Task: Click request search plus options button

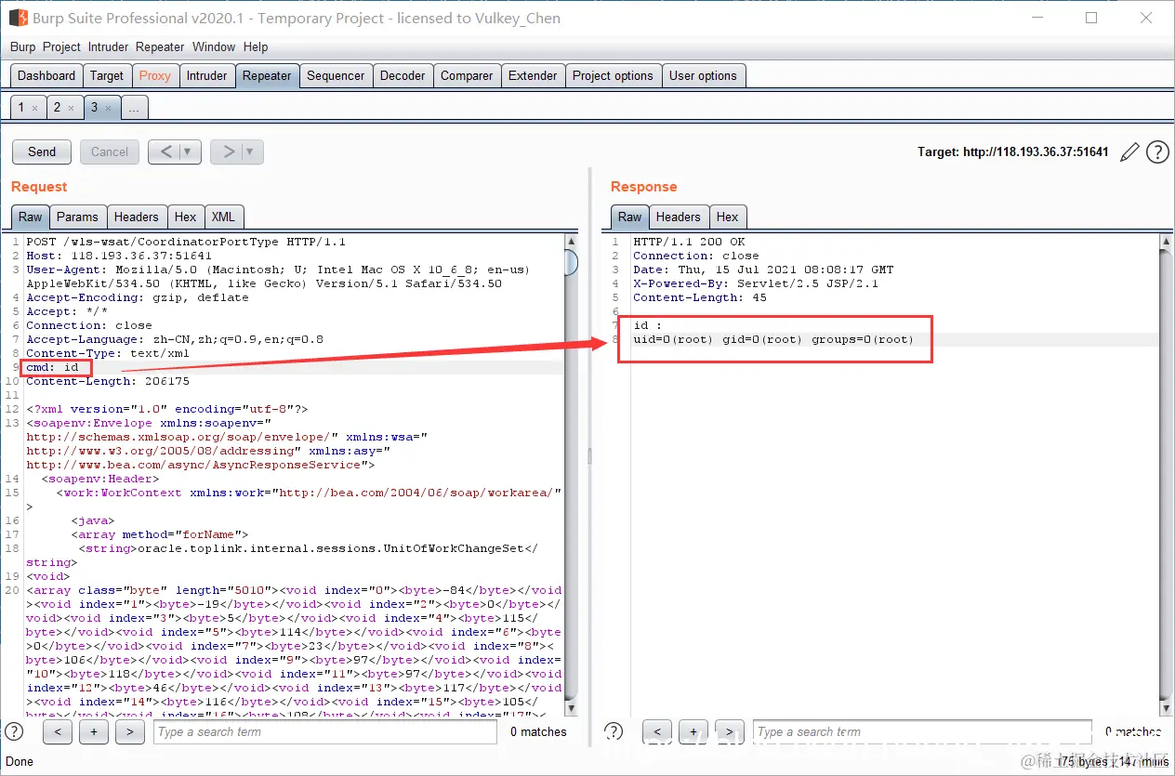Action: [x=94, y=731]
